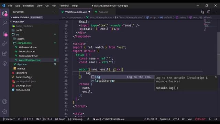Open the errors and warnings problems indicator
Screen dimensions: 220x124
tap(28, 119)
